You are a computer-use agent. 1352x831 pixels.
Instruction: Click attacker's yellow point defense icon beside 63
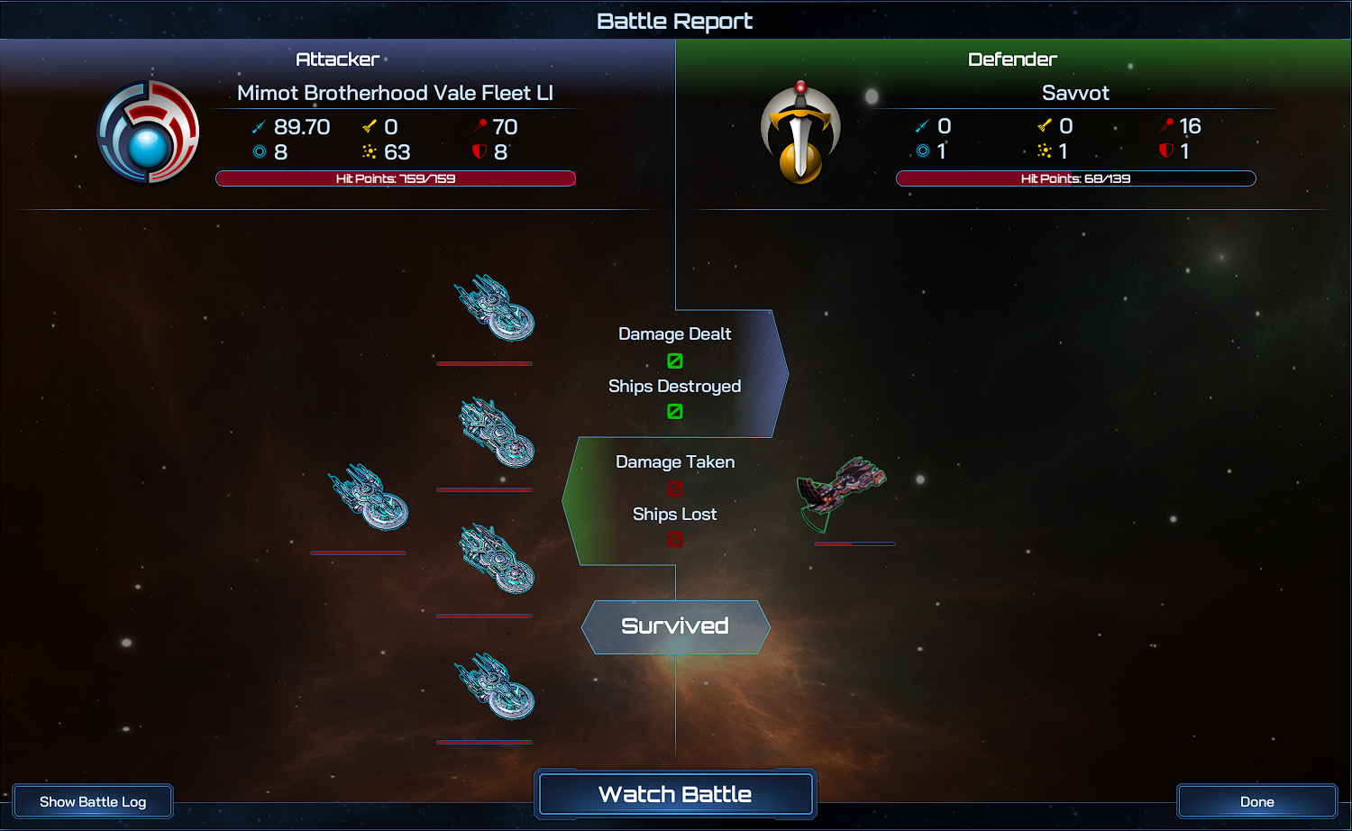pyautogui.click(x=370, y=151)
